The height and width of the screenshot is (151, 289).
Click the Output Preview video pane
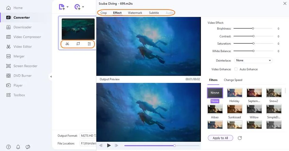pyautogui.click(x=149, y=112)
